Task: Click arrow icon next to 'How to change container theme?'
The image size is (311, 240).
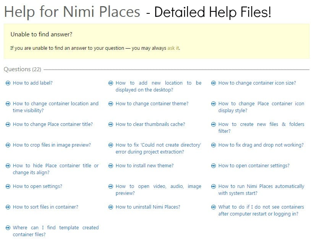Action: 111,104
